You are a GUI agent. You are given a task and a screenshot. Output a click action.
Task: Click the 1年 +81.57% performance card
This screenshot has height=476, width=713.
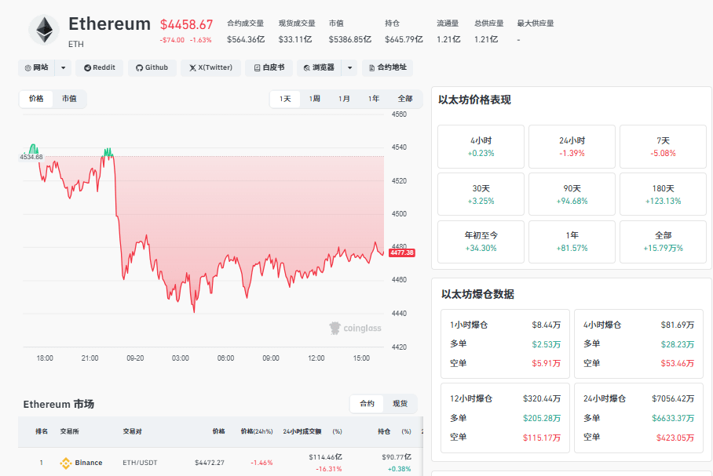(572, 242)
